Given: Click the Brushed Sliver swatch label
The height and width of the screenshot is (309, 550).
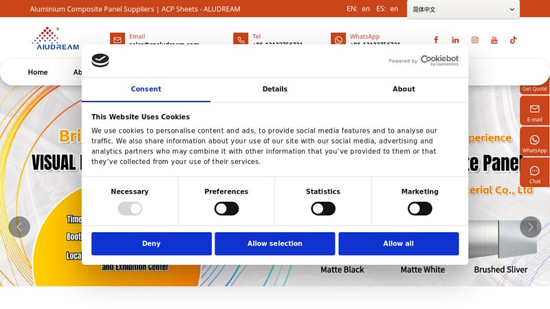Looking at the screenshot, I should point(501,270).
